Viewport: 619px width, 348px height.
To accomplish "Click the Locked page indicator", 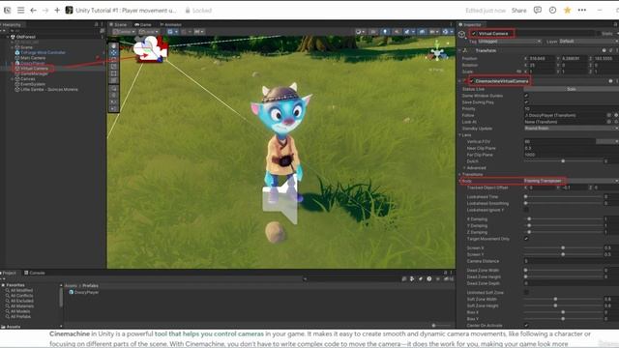I will coord(198,11).
